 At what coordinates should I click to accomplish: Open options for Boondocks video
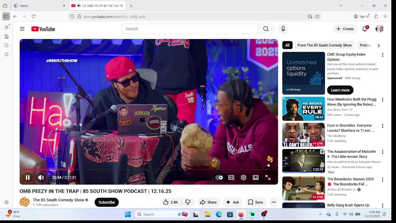click(383, 180)
